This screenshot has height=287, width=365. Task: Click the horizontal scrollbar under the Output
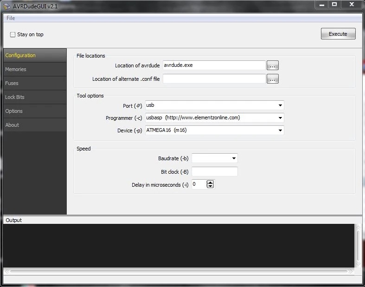(179, 271)
